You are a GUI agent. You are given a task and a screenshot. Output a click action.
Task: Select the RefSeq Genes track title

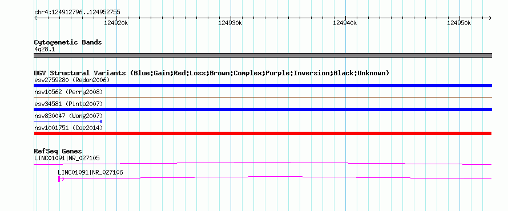(x=58, y=151)
